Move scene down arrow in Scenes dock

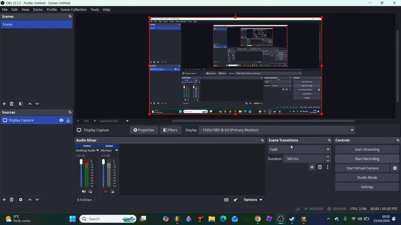point(37,104)
